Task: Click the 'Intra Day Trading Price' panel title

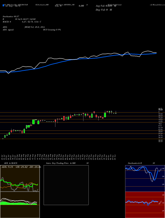Action: pos(57,163)
